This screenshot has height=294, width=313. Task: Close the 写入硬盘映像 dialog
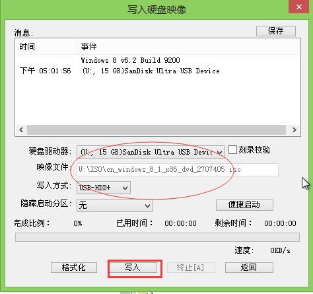click(x=299, y=7)
